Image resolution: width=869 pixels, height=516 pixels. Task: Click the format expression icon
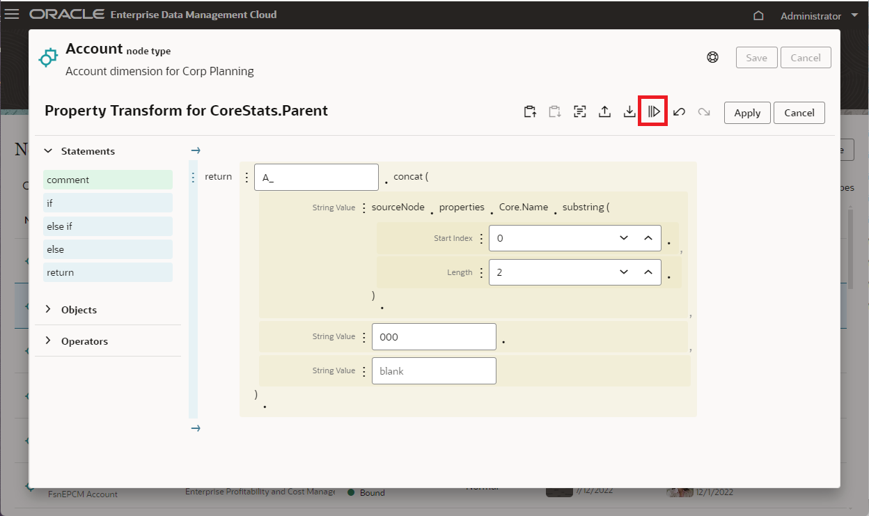(x=579, y=111)
